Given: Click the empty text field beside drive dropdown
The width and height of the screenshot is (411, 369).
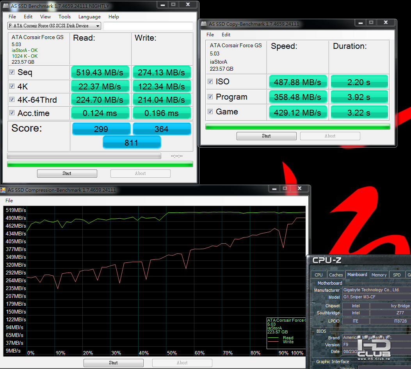Looking at the screenshot, I should point(148,26).
